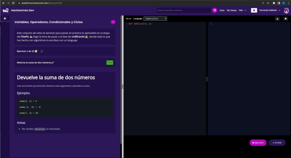Viewport: 291px width, 158px height.
Task: Click the browser share icon
Action: (263, 3)
